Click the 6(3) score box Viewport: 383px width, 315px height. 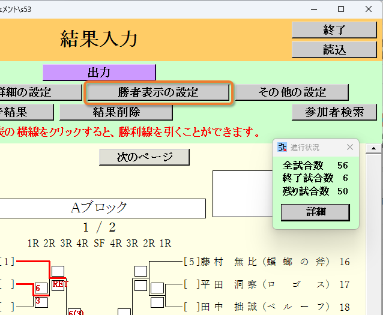pos(74,312)
